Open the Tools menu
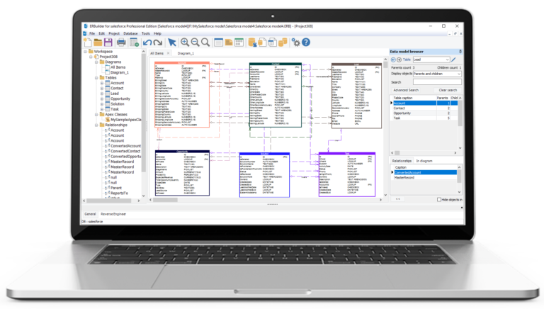Image resolution: width=544 pixels, height=309 pixels. (146, 34)
